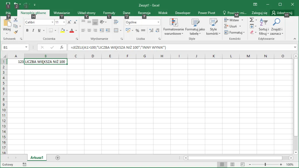Expand the font size dropdown arrow
This screenshot has height=168, width=299.
64,22
